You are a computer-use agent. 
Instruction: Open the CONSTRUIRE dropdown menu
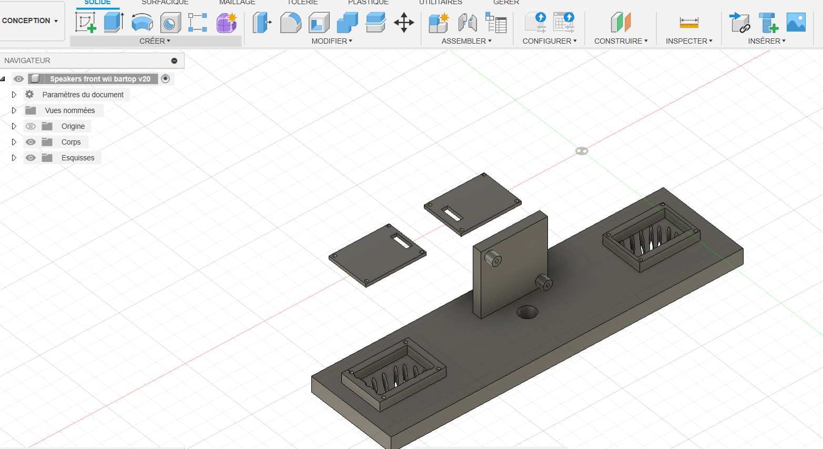tap(621, 41)
